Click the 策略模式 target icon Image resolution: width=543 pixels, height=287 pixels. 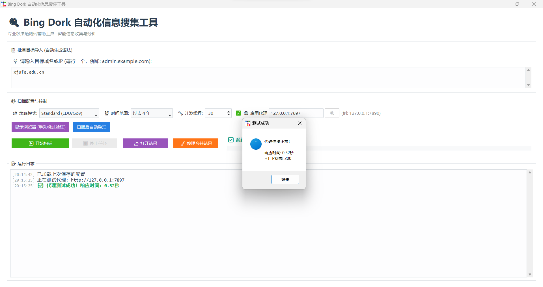tap(15, 113)
